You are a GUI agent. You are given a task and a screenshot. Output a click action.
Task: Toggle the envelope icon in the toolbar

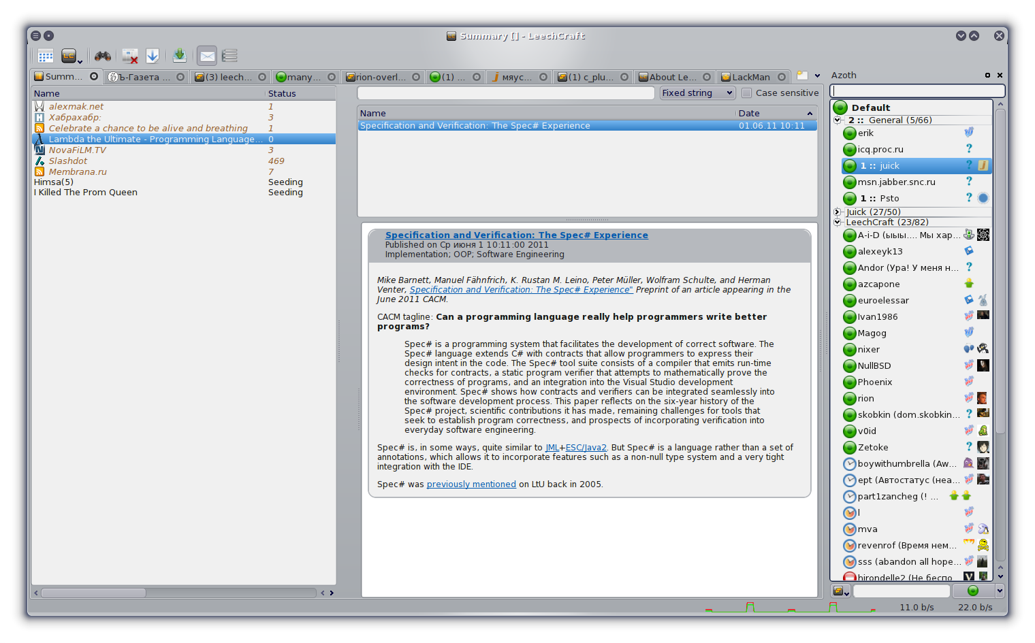207,56
